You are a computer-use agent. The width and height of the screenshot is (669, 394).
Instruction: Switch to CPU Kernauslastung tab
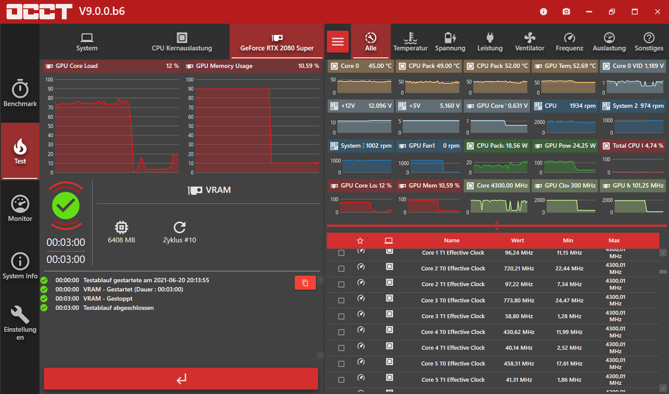[182, 42]
